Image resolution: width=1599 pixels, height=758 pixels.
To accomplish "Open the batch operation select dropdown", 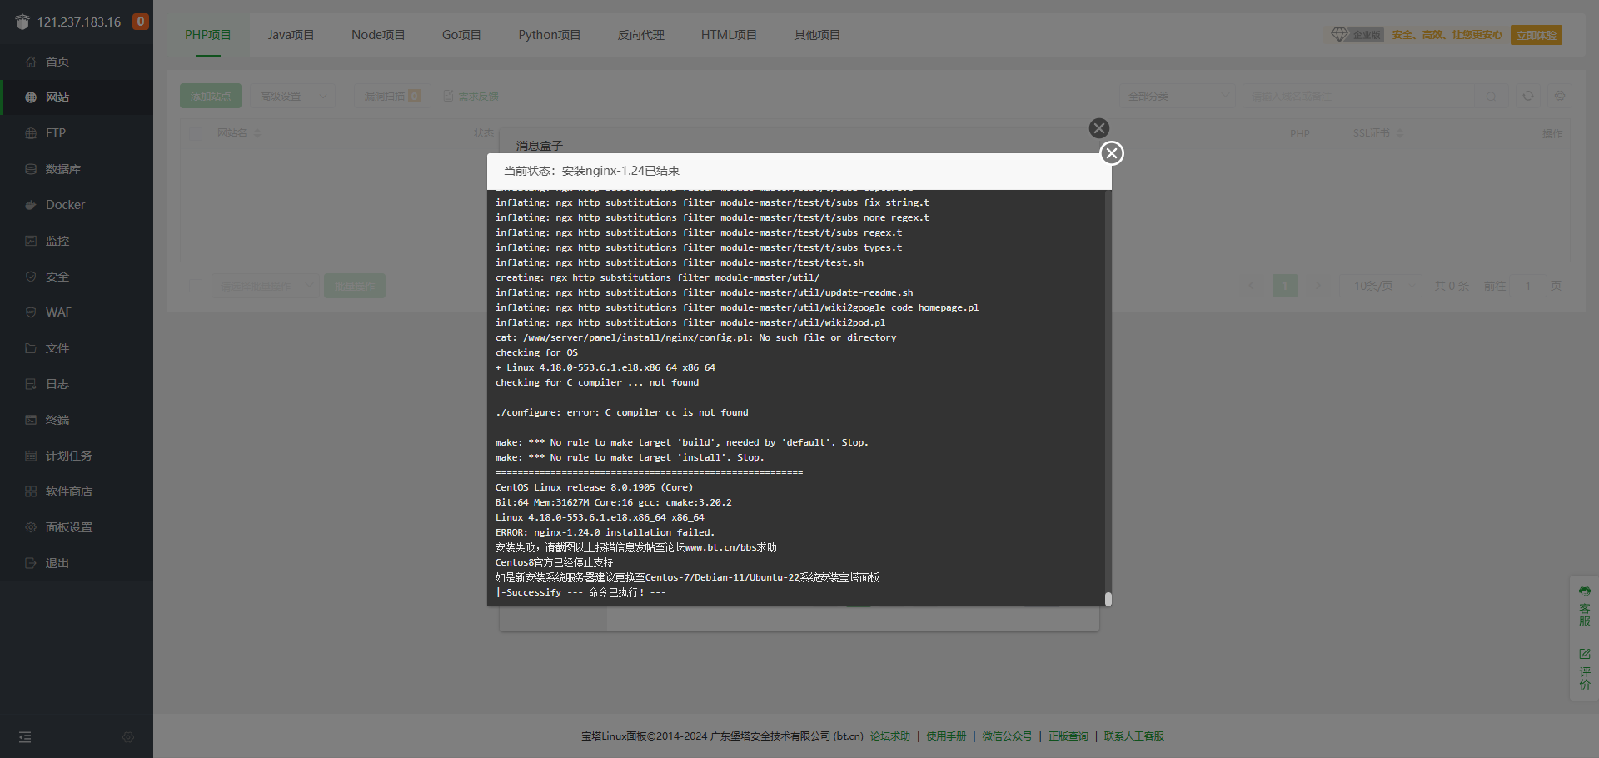I will 266,286.
